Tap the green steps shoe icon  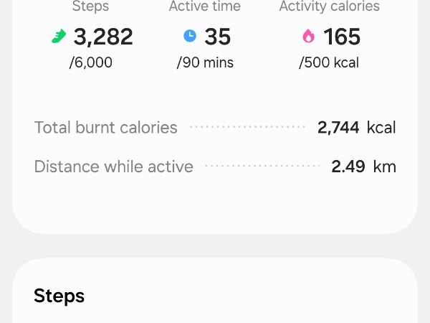click(x=59, y=37)
